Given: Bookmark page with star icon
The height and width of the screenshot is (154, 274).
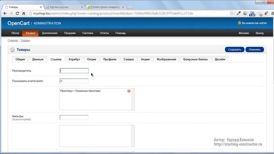Looking at the screenshot, I should (232, 13).
